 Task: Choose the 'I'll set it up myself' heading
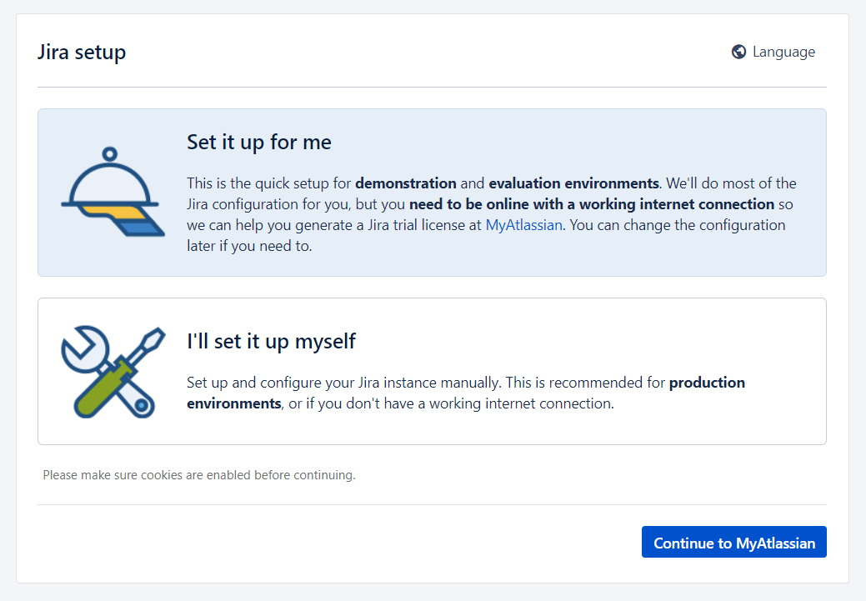(271, 342)
